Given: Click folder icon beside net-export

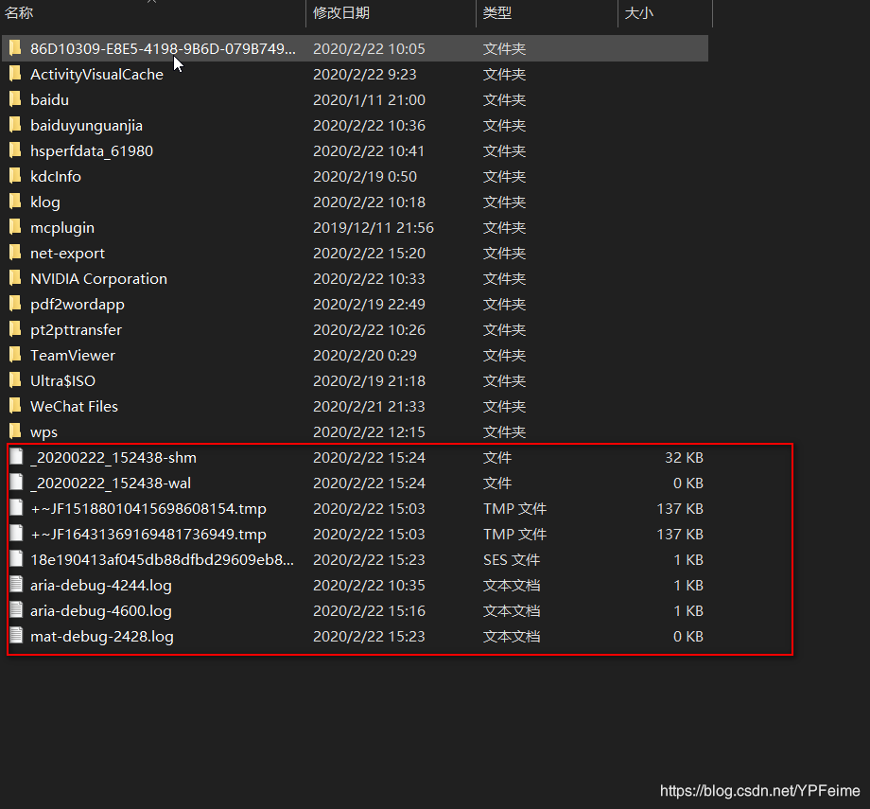Looking at the screenshot, I should click(x=15, y=252).
